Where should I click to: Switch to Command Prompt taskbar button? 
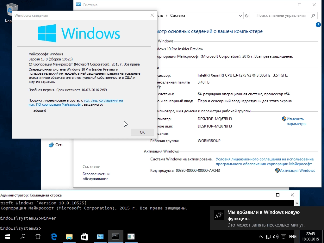click(x=115, y=237)
